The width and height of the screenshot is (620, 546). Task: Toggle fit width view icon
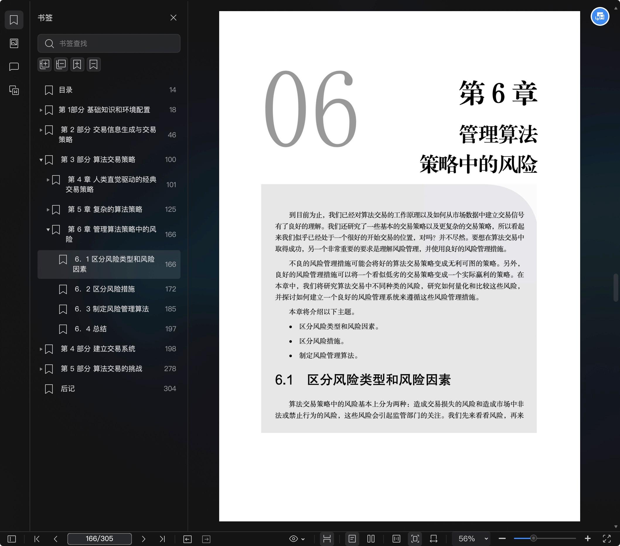click(434, 539)
